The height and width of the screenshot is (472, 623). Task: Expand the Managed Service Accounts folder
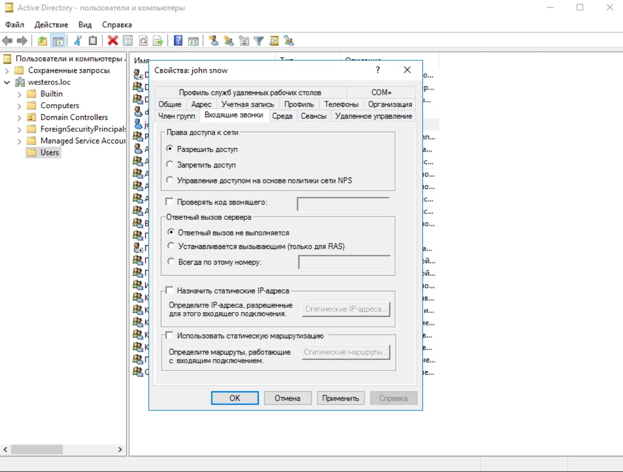(19, 141)
